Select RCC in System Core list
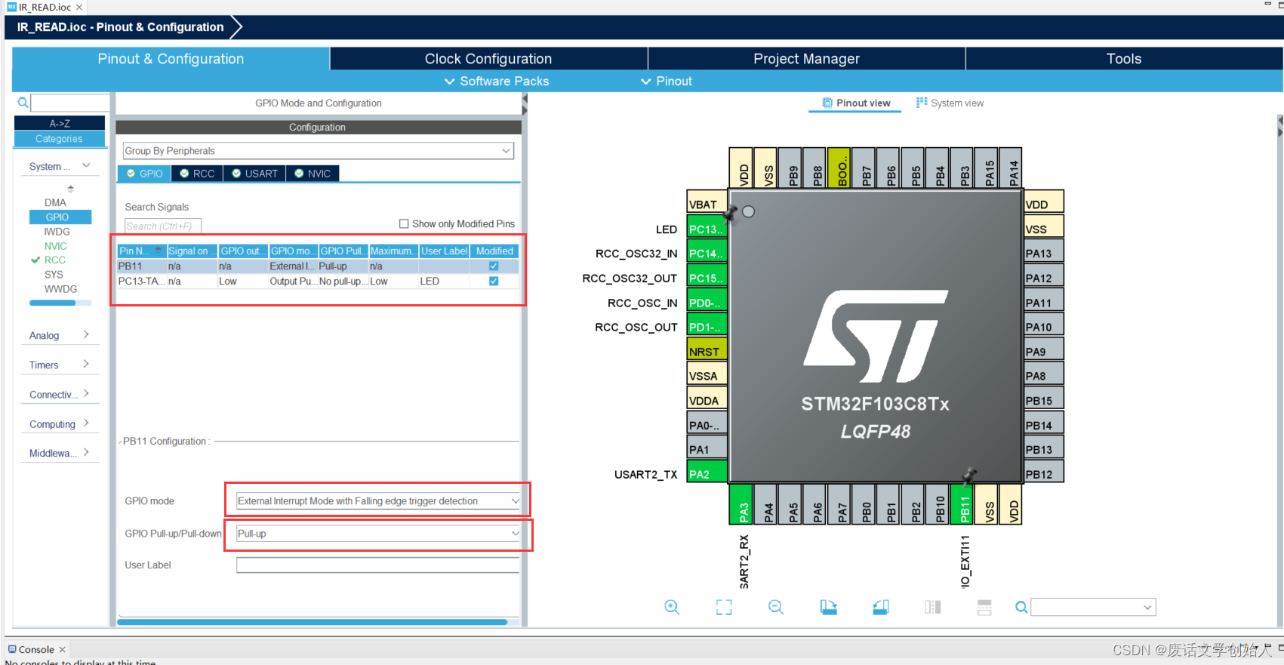This screenshot has height=665, width=1284. [x=54, y=260]
